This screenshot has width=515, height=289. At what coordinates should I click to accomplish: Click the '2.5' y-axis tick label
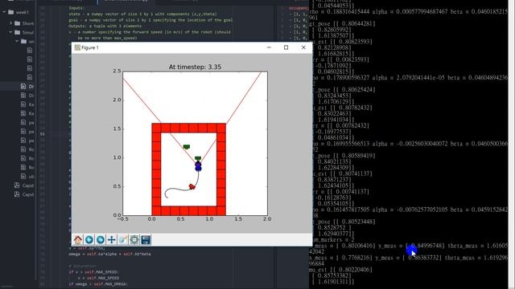117,71
